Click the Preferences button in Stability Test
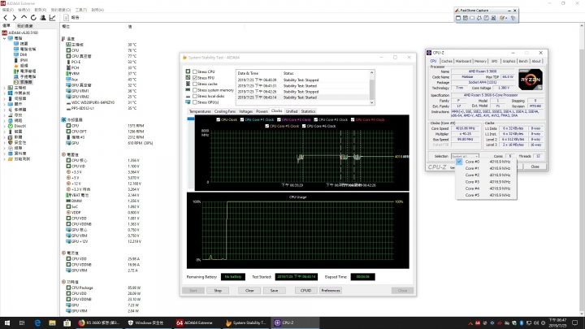 point(331,291)
